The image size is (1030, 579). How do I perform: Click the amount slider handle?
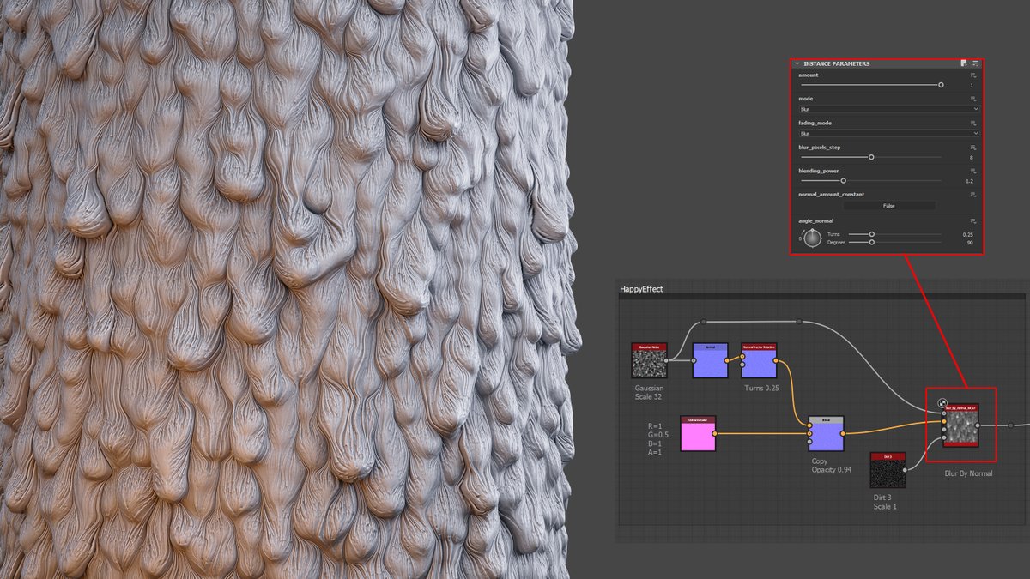pyautogui.click(x=942, y=83)
